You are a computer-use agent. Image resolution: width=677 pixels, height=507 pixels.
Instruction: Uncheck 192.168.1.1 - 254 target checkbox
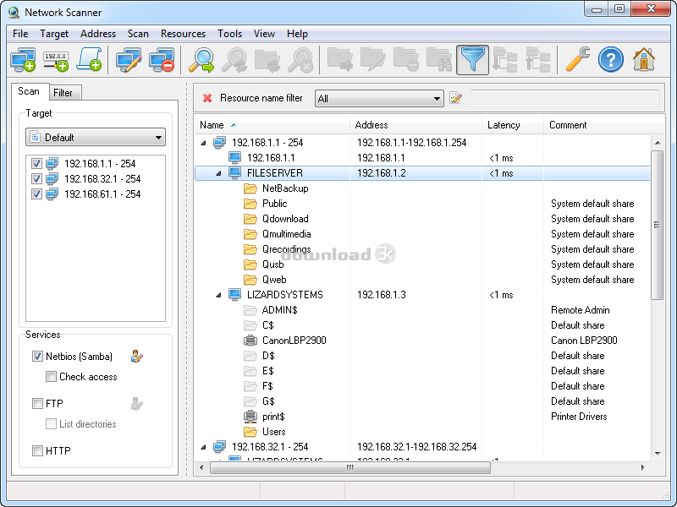click(36, 164)
